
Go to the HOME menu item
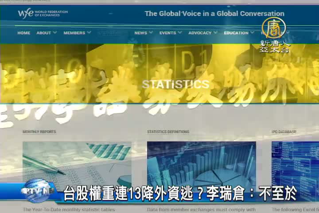(24, 33)
